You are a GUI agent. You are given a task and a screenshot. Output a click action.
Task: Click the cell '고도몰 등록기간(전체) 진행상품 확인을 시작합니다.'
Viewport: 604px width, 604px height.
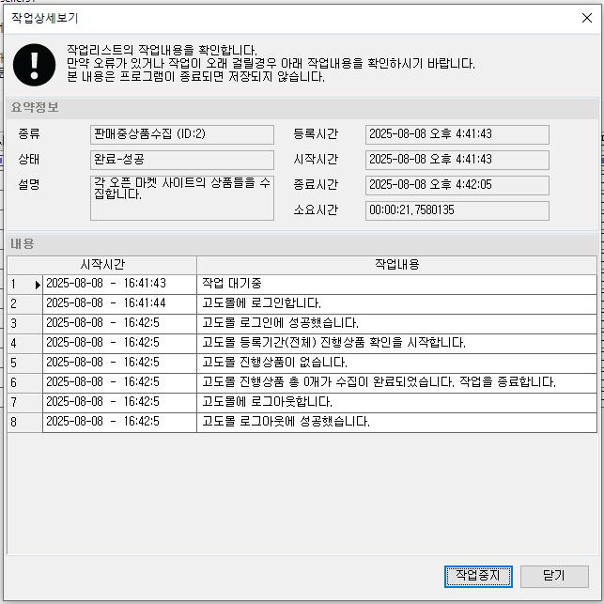click(x=396, y=344)
